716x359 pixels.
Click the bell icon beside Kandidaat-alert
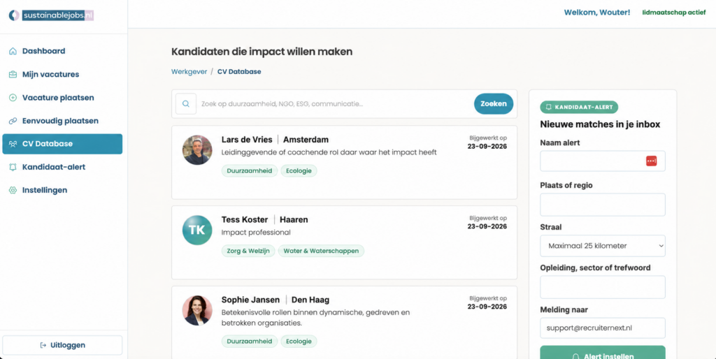tap(13, 168)
